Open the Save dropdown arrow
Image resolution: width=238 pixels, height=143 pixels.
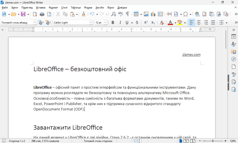(28, 14)
